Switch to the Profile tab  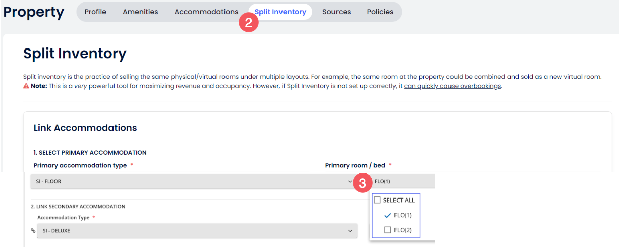click(95, 12)
